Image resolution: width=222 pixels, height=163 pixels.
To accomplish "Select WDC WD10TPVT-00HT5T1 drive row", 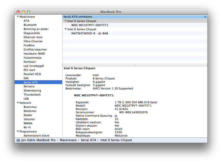I will coord(135,25).
